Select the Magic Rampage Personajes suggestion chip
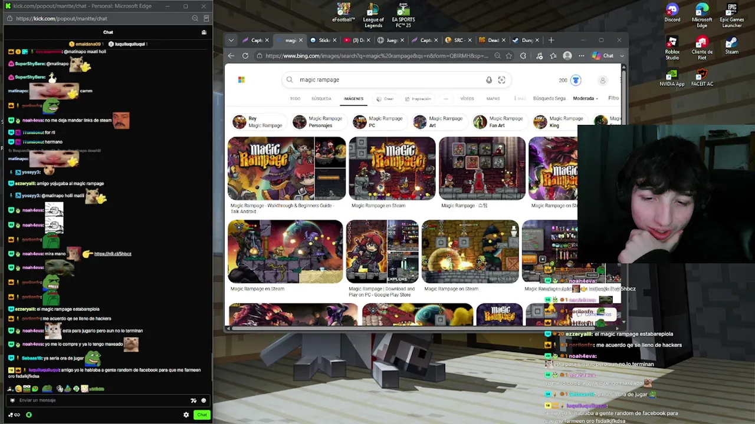 (x=319, y=122)
